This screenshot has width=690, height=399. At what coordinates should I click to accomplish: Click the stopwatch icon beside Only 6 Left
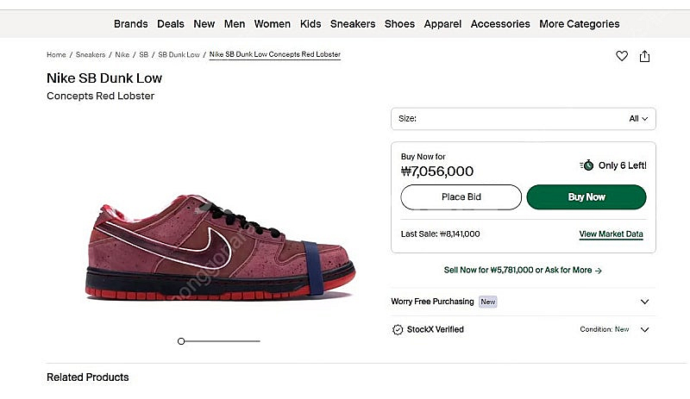click(586, 165)
